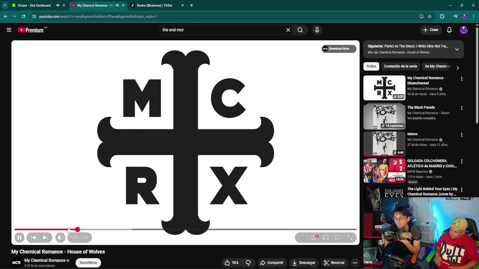Select the Contenido de la serie chip
Screen dimensions: 479x269
click(400, 67)
